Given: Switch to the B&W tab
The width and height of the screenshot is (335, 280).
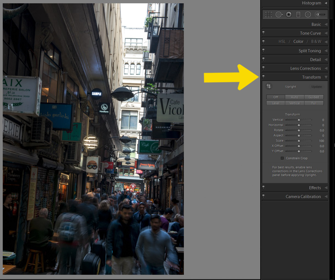Looking at the screenshot, I should click(x=316, y=42).
